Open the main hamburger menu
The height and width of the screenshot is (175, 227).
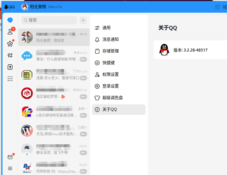point(10,168)
